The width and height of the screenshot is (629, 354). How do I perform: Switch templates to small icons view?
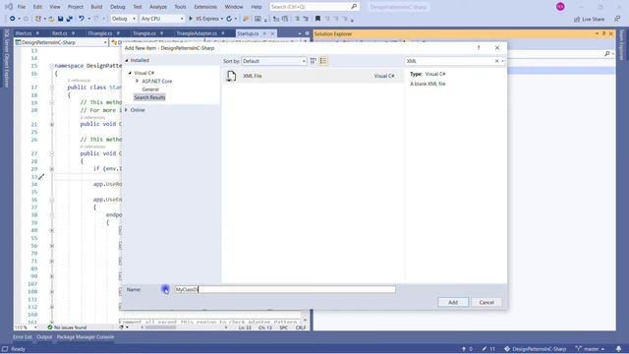(x=314, y=61)
